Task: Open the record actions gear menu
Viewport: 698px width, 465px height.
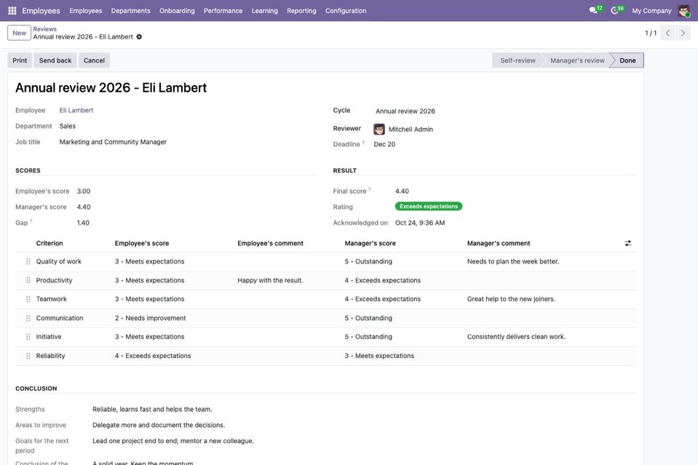Action: coord(139,37)
